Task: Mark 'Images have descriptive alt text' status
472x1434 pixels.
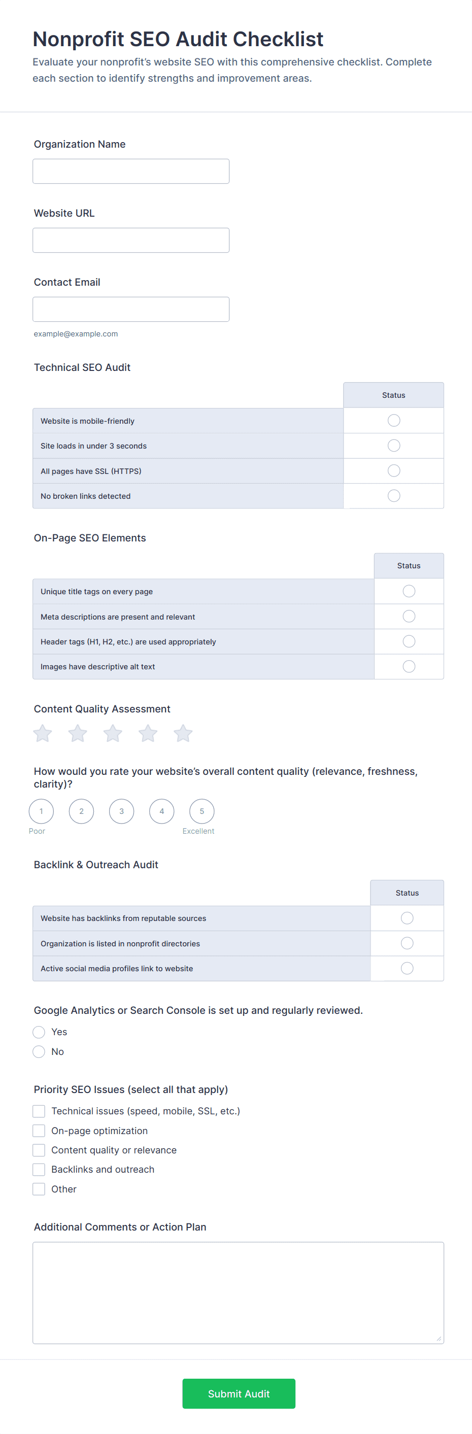Action: tap(409, 666)
